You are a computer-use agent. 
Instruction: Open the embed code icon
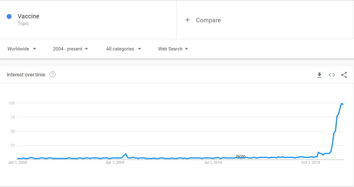(332, 75)
